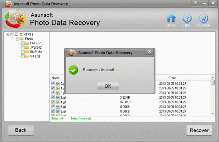This screenshot has height=142, width=219.
Task: Click the Recover button
Action: click(x=199, y=130)
